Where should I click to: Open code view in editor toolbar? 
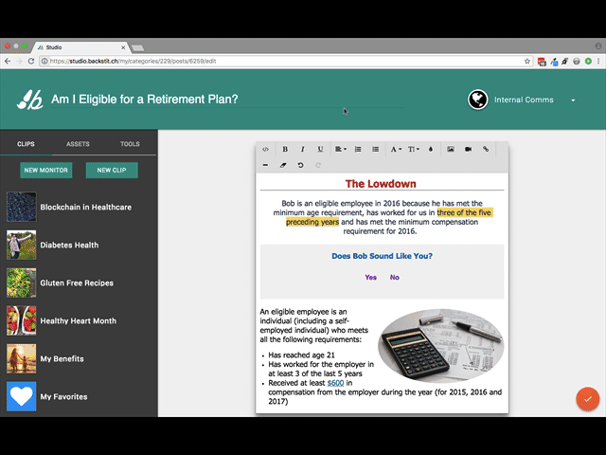(x=265, y=150)
